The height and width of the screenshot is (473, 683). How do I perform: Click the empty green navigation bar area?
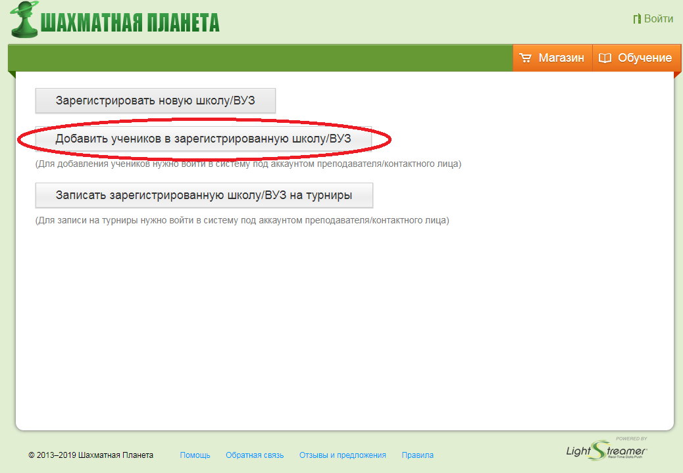pyautogui.click(x=263, y=58)
